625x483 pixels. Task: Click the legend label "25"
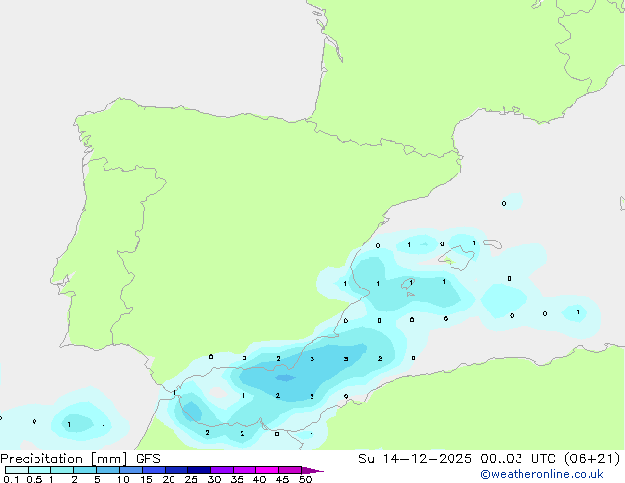point(191,479)
